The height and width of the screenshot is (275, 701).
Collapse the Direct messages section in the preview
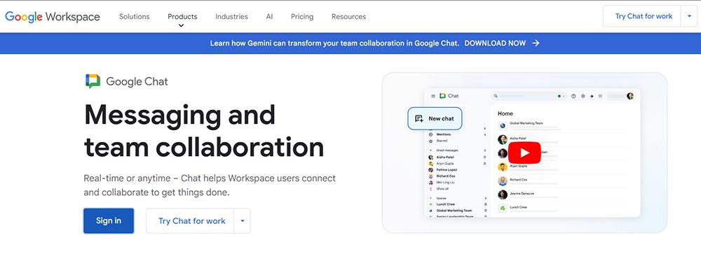point(430,150)
